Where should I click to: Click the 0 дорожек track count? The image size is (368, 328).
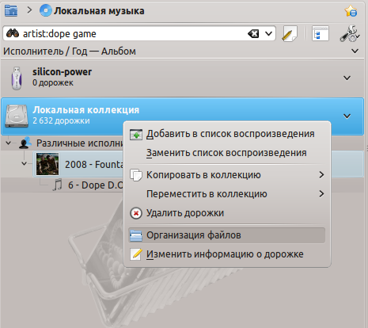click(x=53, y=83)
